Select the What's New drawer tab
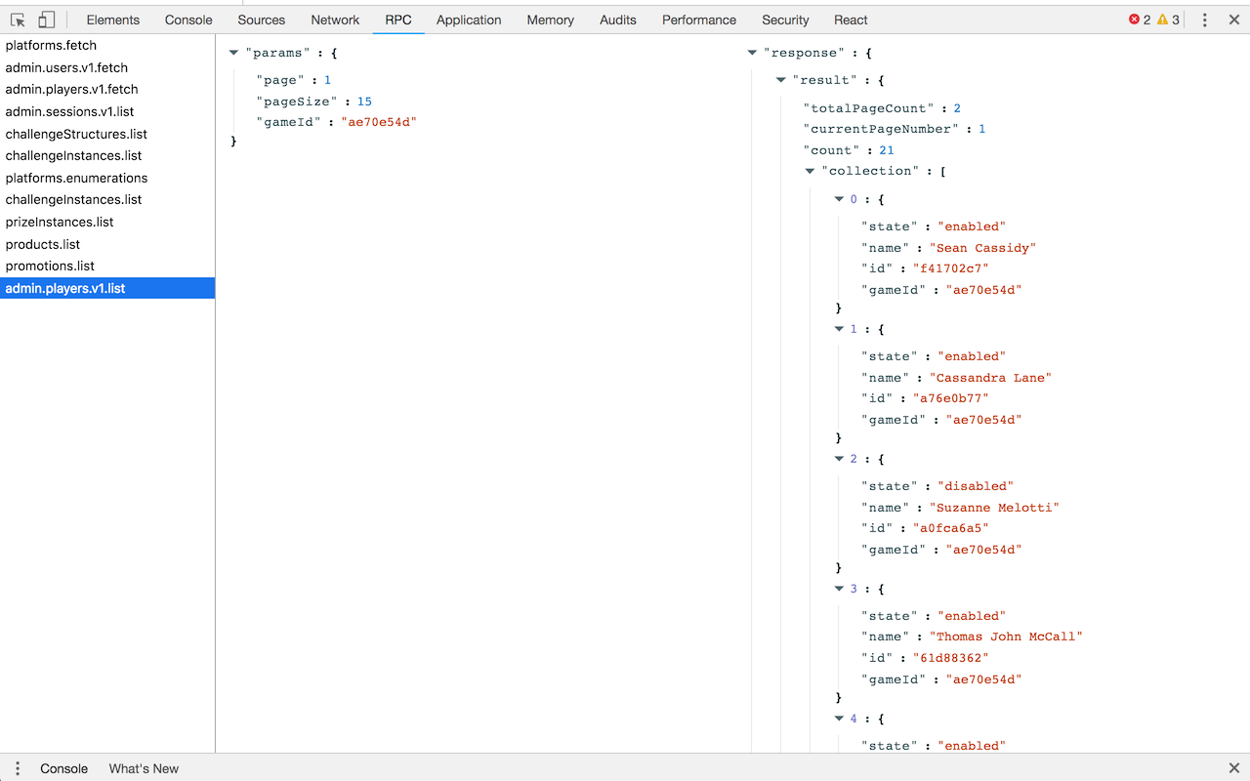The width and height of the screenshot is (1250, 781). coord(144,768)
